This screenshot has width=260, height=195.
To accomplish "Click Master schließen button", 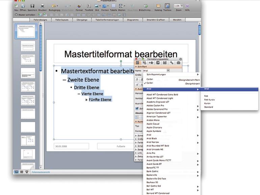I will (x=25, y=15).
